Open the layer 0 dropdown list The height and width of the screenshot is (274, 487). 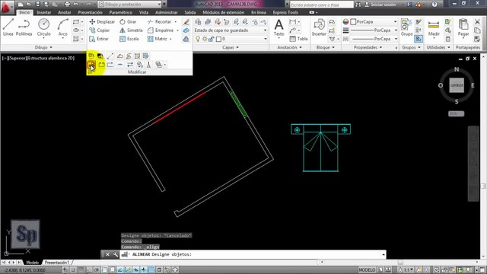coord(266,39)
